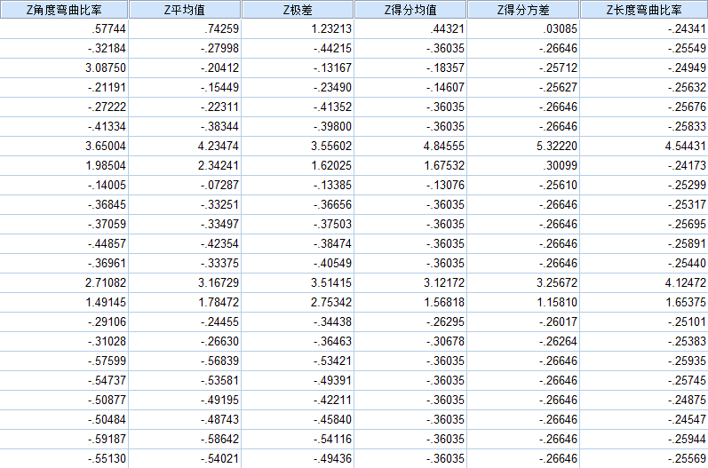Click cell value 4.84555
This screenshot has height=468, width=708.
click(x=444, y=146)
